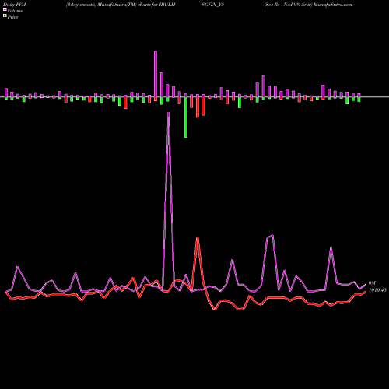Viewport: 389px width, 389px height.
Task: Click the '0M' volume value label
Action: 372,283
